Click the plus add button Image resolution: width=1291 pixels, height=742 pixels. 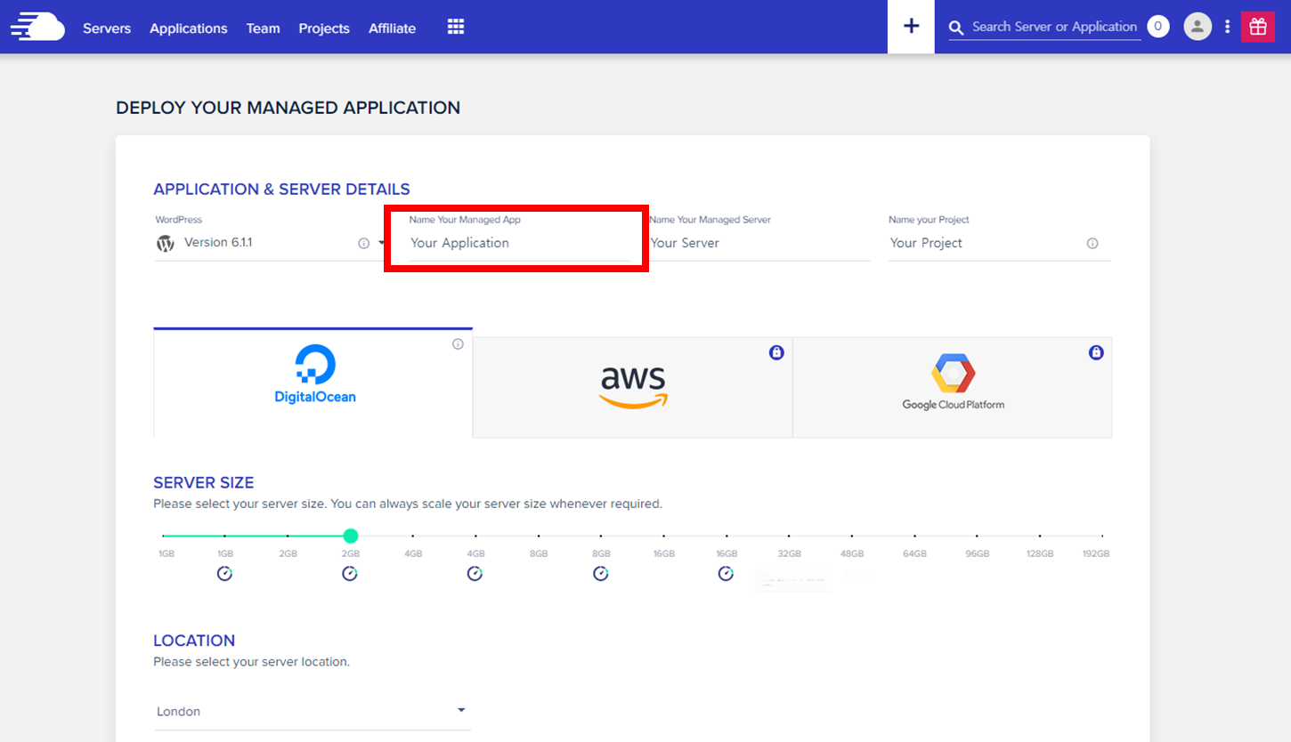point(911,27)
